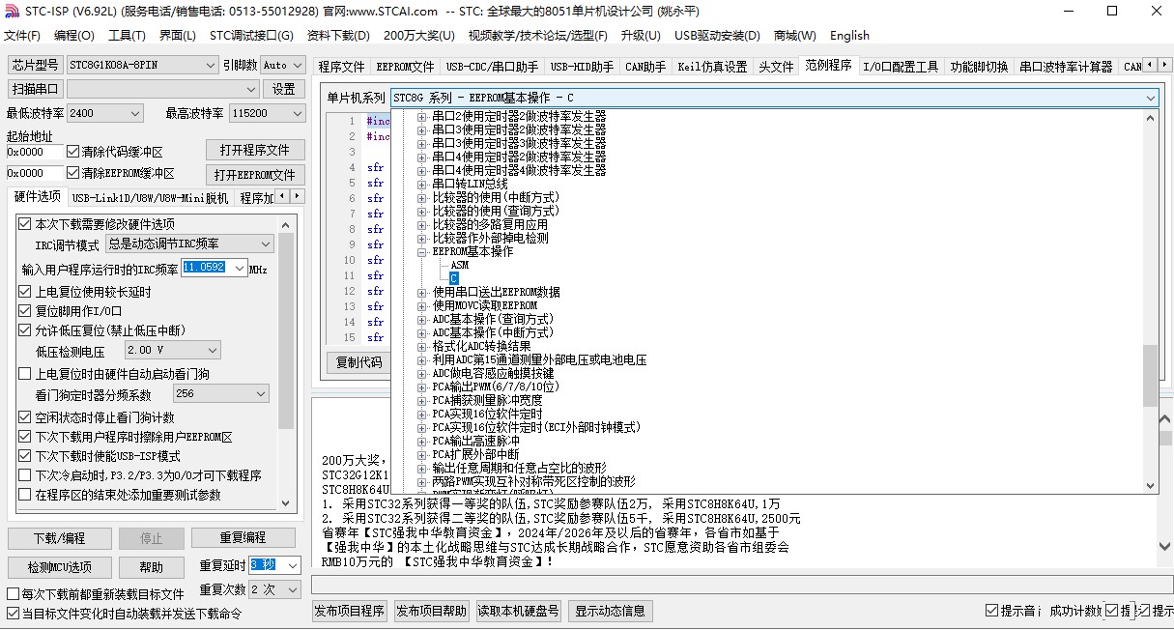Expand 比较器的多路复用应用 tree node

422,224
